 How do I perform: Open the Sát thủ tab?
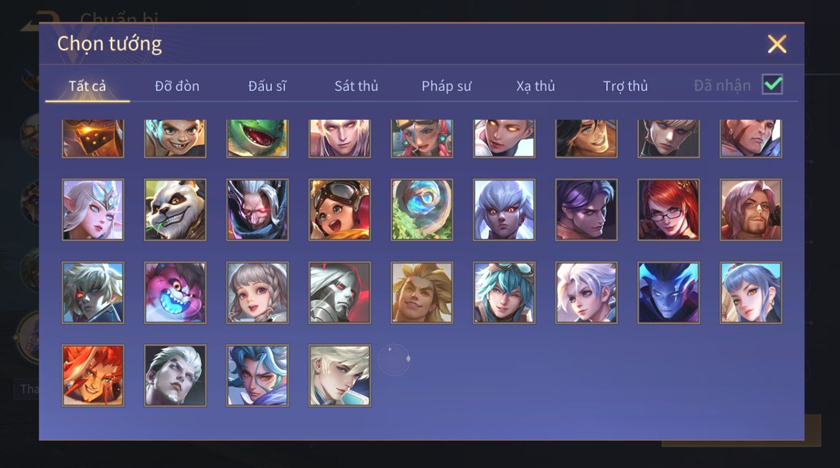point(356,86)
